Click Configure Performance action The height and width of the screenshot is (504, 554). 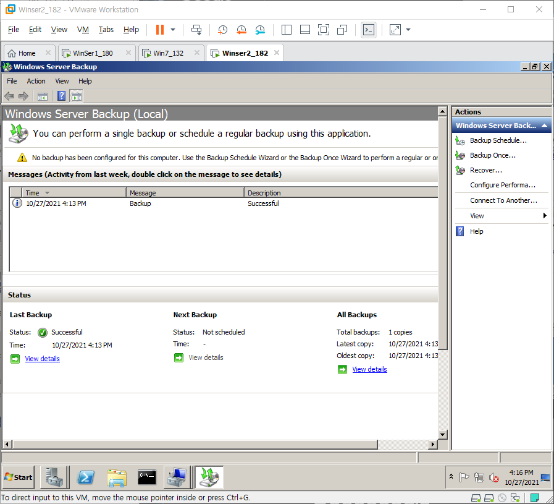coord(502,185)
